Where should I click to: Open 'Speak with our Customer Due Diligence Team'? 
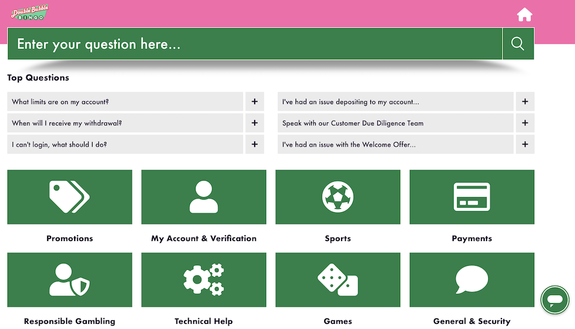coord(396,123)
